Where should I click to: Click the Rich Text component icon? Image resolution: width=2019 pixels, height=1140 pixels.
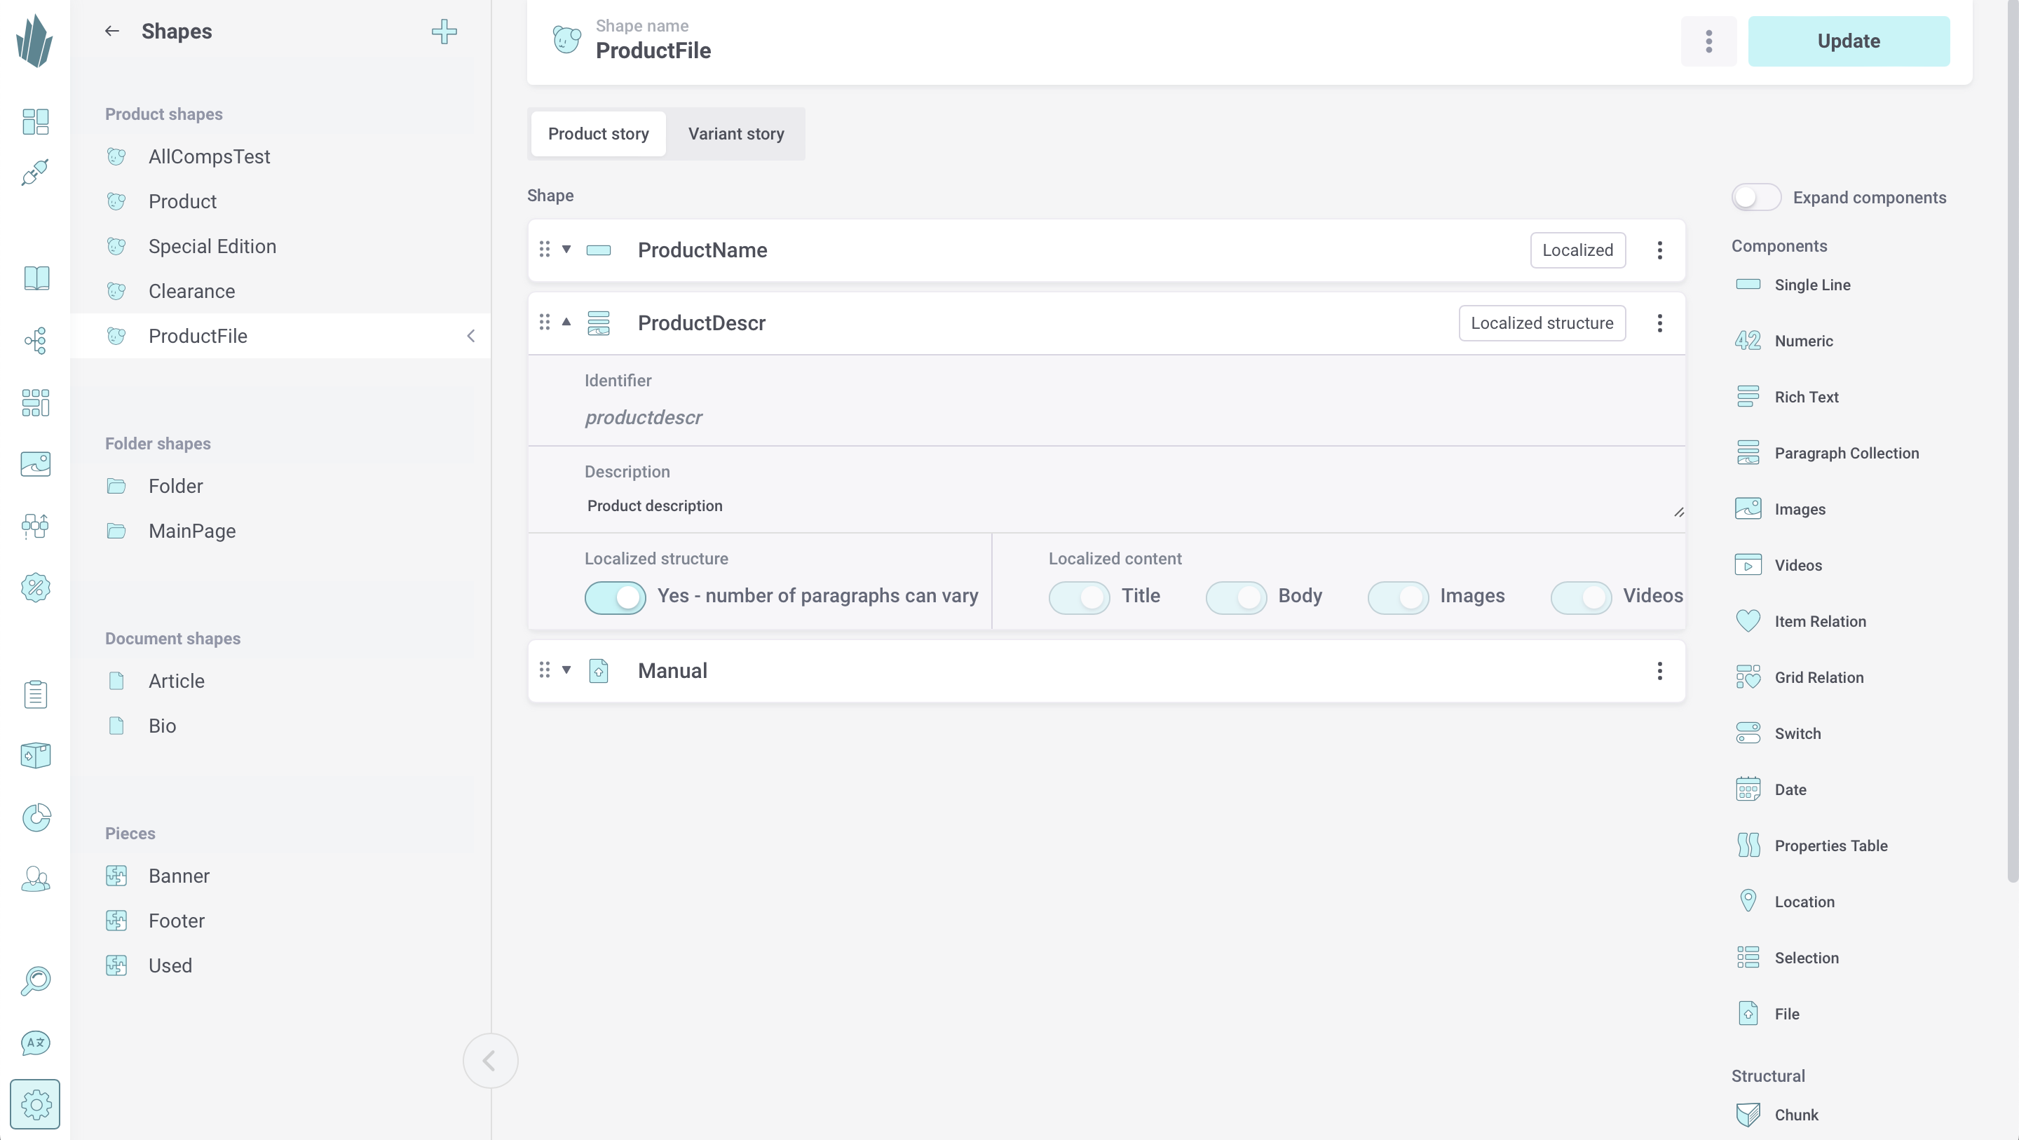[1747, 397]
